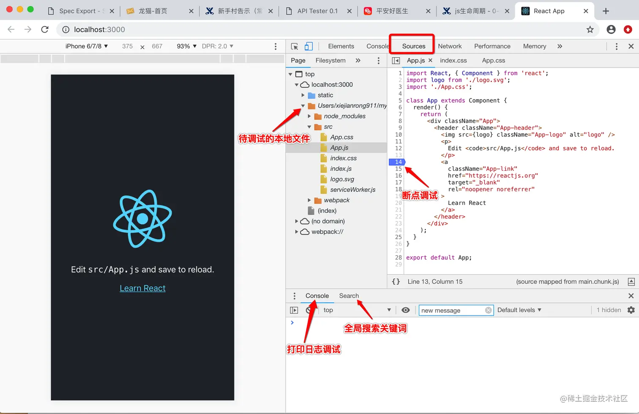Expand the static folder
This screenshot has height=414, width=639.
tap(303, 95)
